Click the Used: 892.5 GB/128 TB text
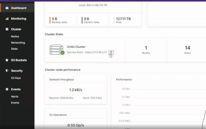The height and width of the screenshot is (129, 206). [x=93, y=5]
